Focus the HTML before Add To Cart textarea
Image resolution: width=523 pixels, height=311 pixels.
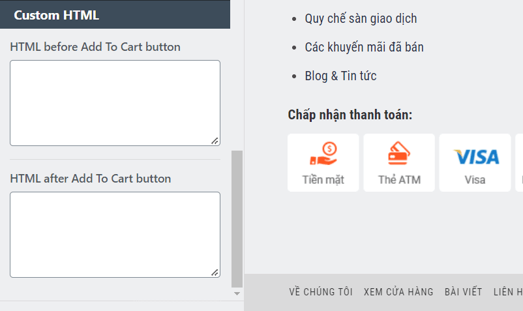(x=115, y=103)
